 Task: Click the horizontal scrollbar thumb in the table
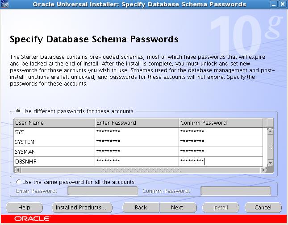pyautogui.click(x=139, y=170)
